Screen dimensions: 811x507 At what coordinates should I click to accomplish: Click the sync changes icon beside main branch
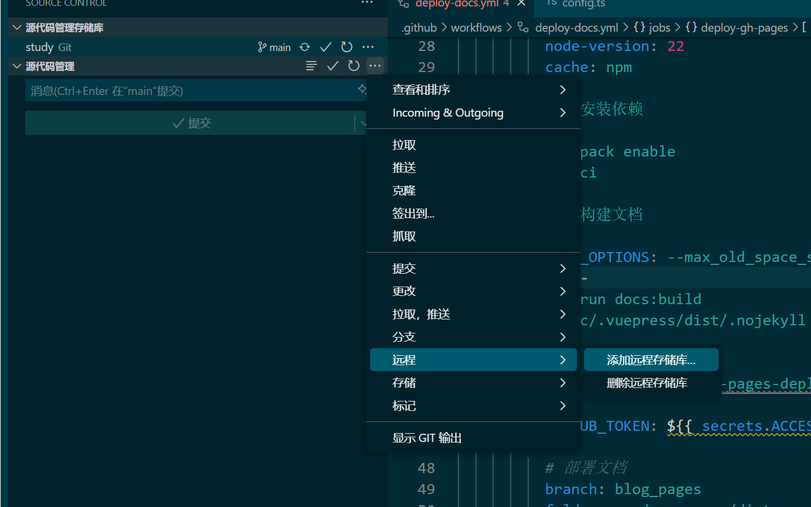(304, 47)
